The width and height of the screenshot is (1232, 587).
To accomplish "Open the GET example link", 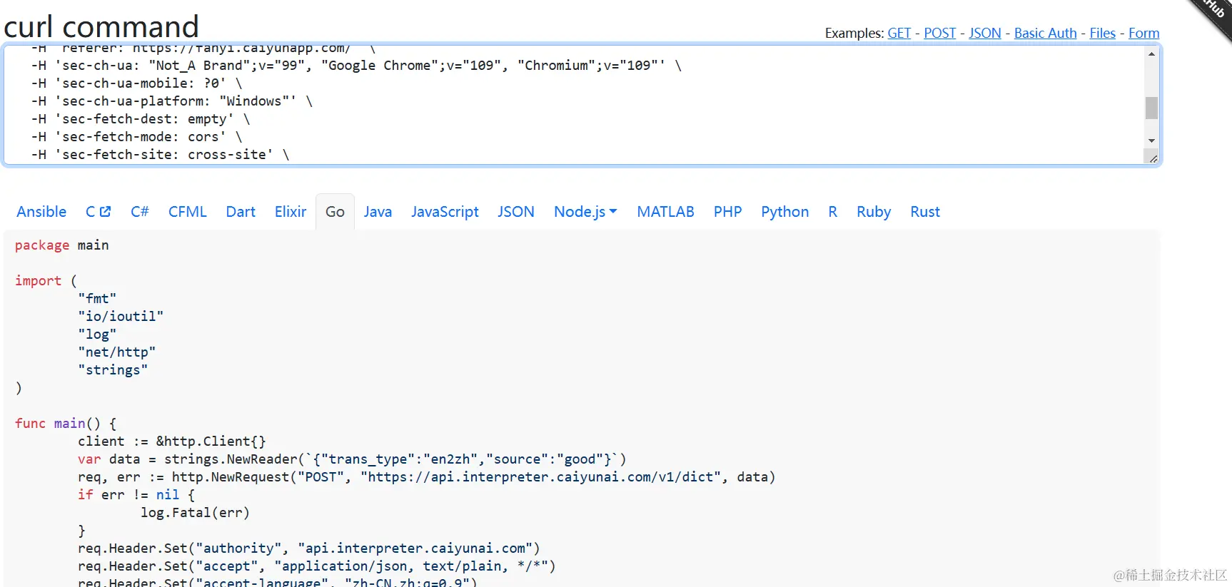I will pos(899,33).
